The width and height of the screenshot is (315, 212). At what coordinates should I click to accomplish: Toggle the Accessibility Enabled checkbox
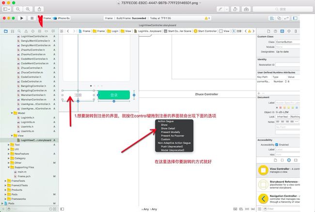(277, 145)
